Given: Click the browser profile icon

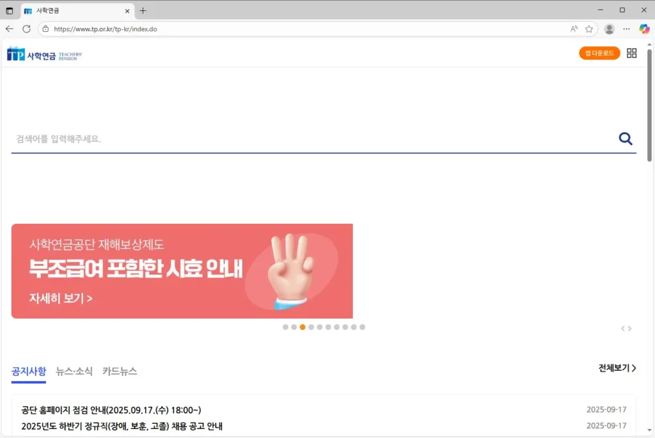Looking at the screenshot, I should coord(609,29).
